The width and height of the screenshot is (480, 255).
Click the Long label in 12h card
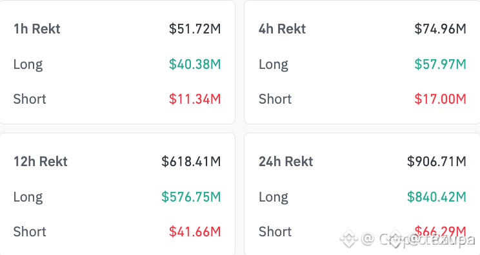click(28, 197)
